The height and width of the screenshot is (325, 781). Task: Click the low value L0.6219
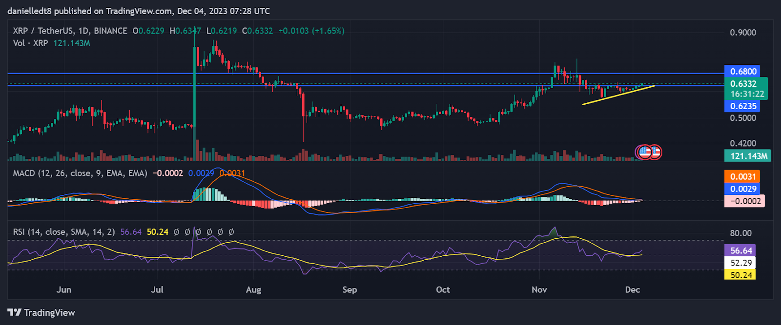[222, 31]
